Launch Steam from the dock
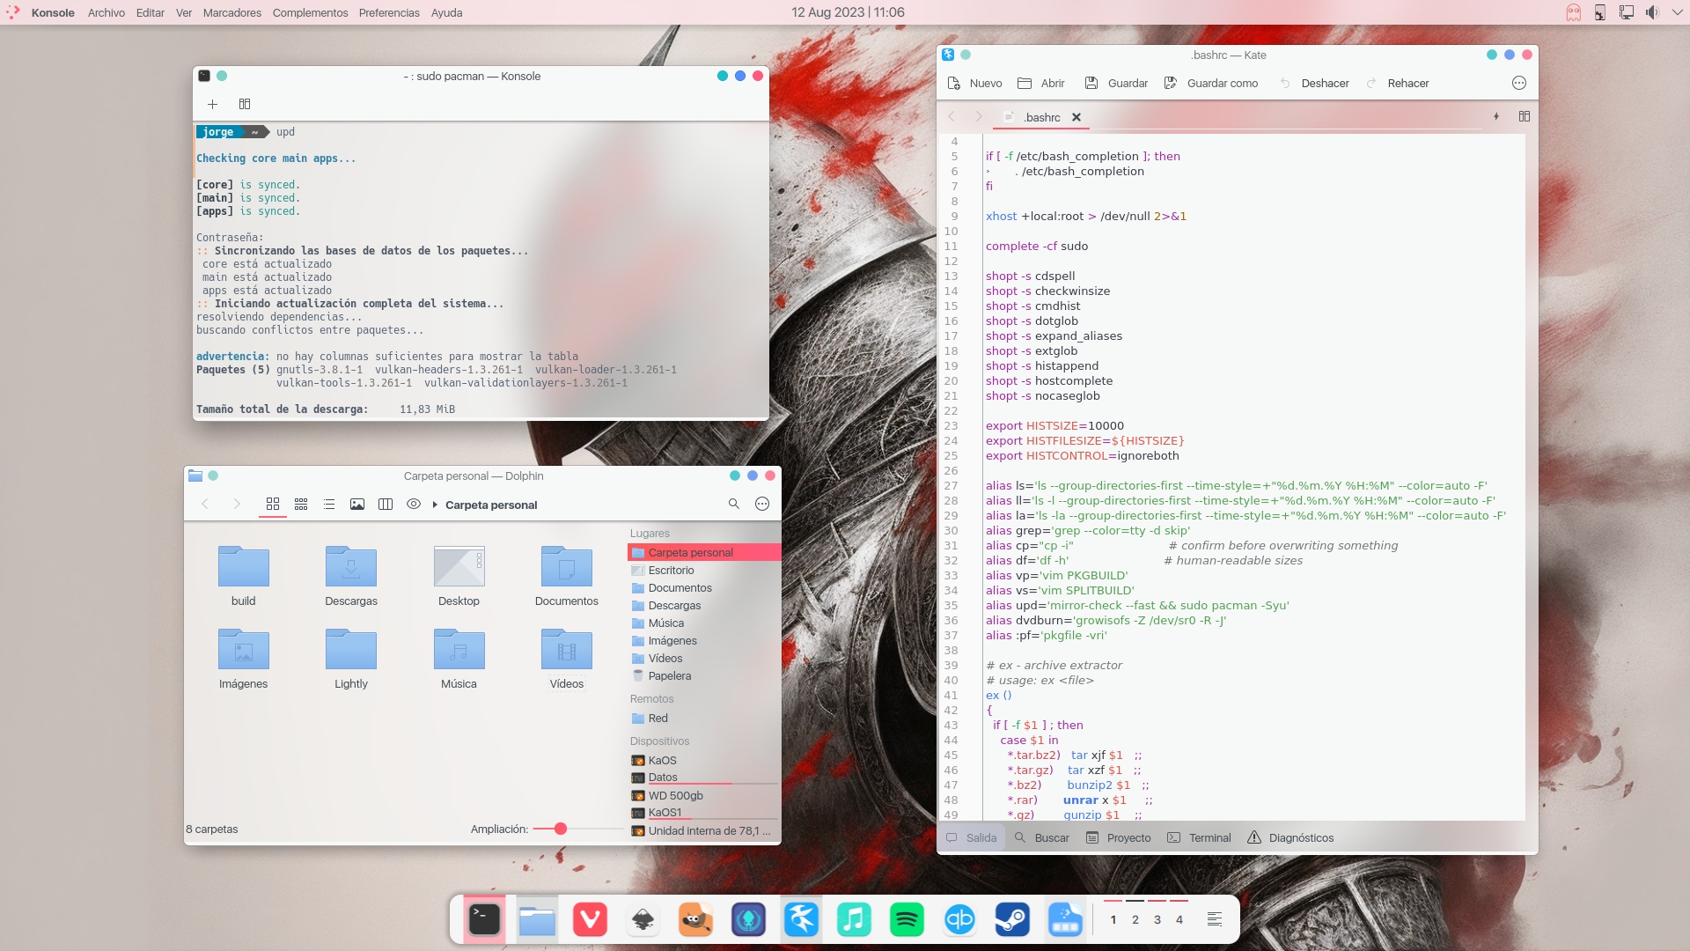The width and height of the screenshot is (1690, 951). [1012, 920]
